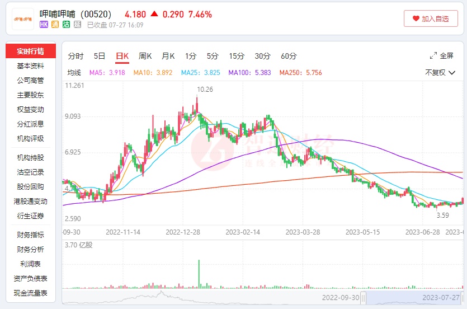
Task: Click the red price-up triangle indicator
Action: coord(154,14)
